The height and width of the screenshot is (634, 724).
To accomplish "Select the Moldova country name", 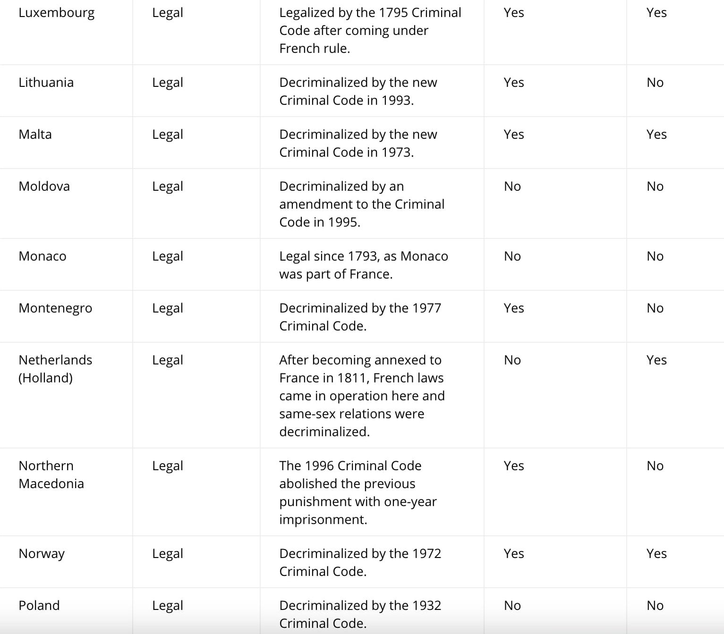I will 44,186.
